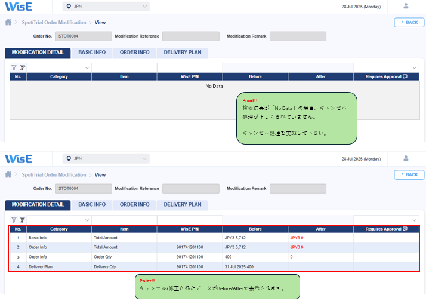Click the filter funnel icon above the No Data table
This screenshot has height=304, width=426.
tap(14, 67)
